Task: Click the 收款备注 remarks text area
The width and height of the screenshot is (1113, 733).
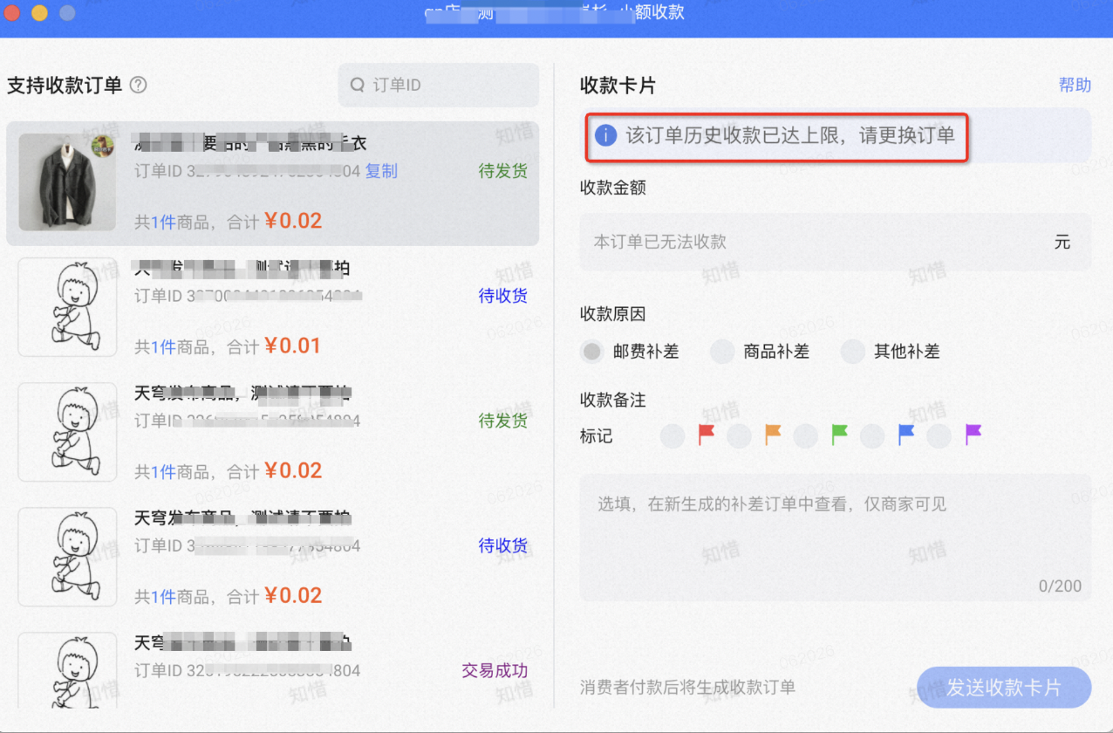Action: tap(836, 538)
